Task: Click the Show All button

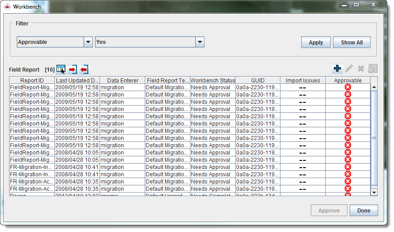Action: 351,43
